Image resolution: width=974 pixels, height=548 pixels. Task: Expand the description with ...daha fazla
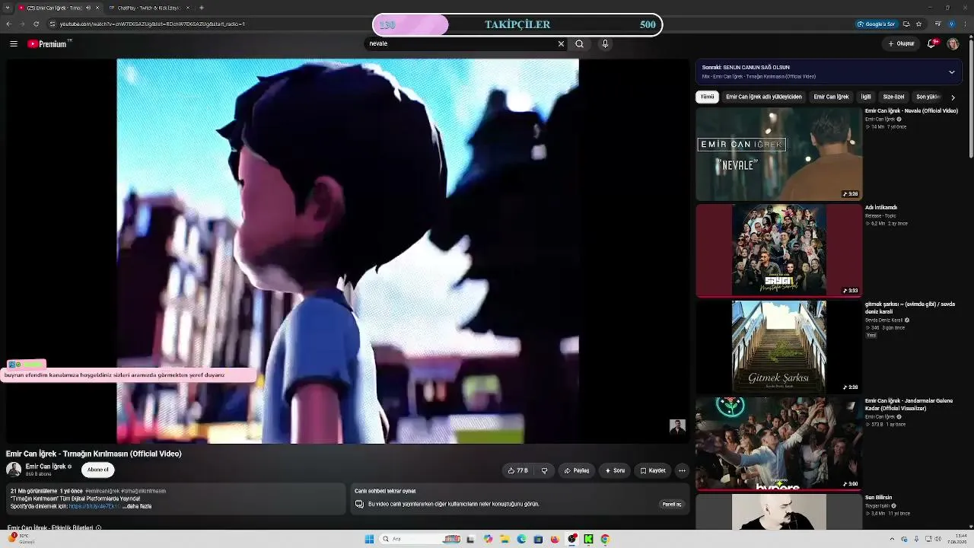(x=137, y=506)
